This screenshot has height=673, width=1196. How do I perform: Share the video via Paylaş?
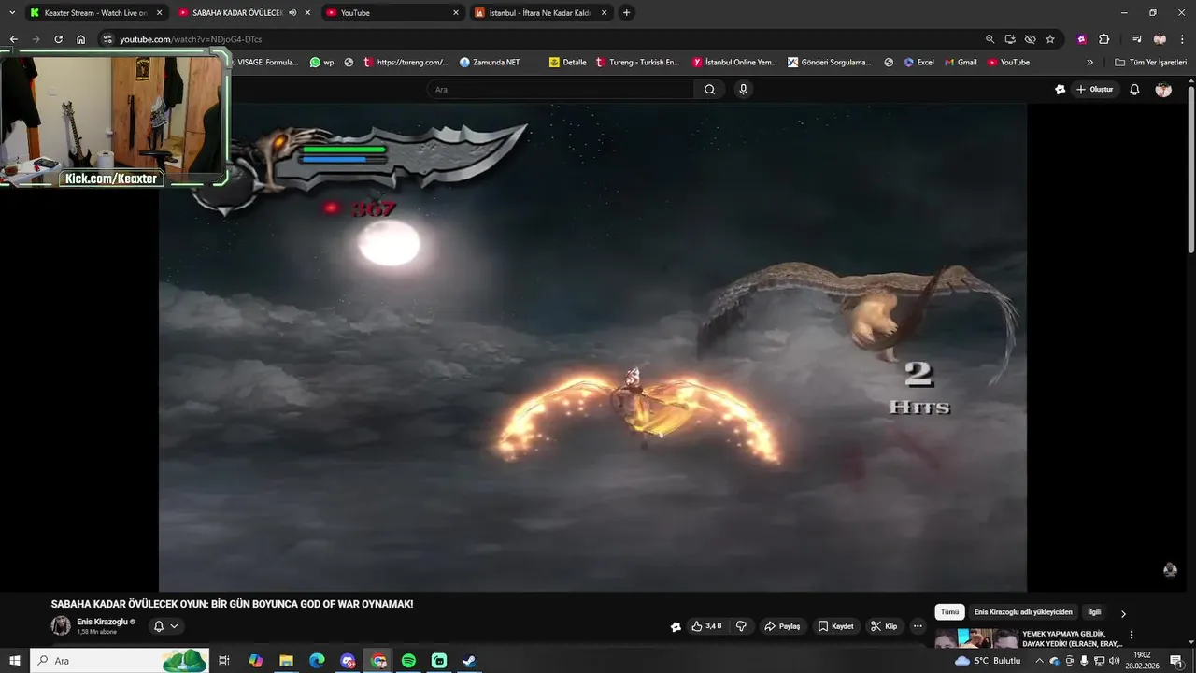click(782, 626)
